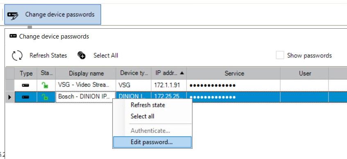Click the Refresh States circular arrows icon
The width and height of the screenshot is (347, 159).
17,55
